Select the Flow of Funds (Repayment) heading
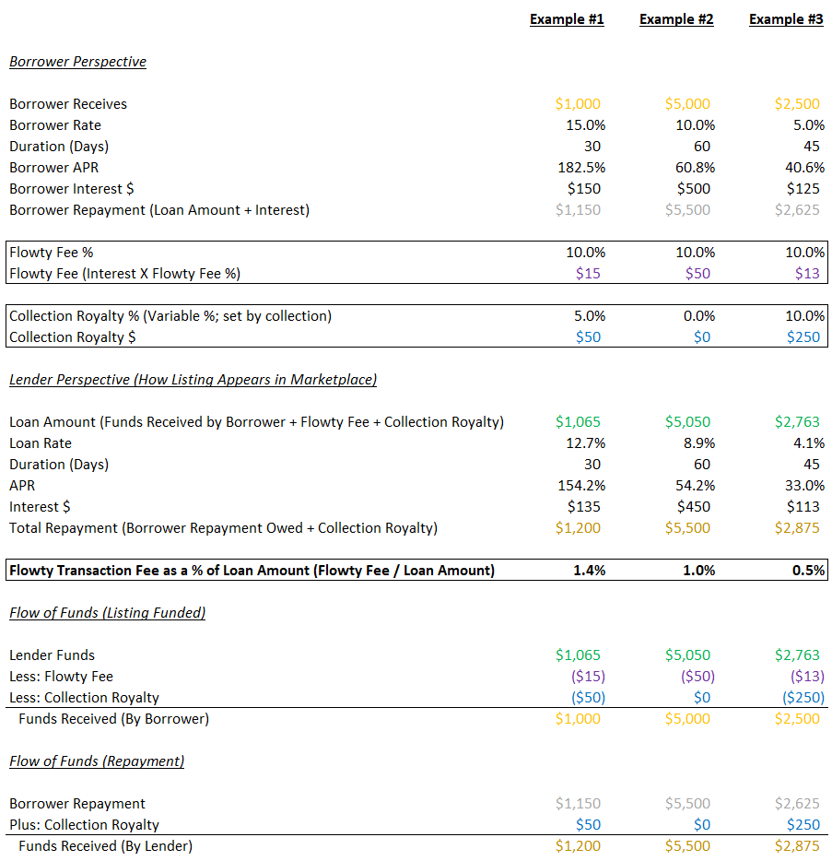The height and width of the screenshot is (861, 832). [x=97, y=761]
